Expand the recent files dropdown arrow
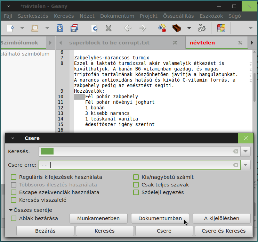The width and height of the screenshot is (258, 242). [x=47, y=28]
